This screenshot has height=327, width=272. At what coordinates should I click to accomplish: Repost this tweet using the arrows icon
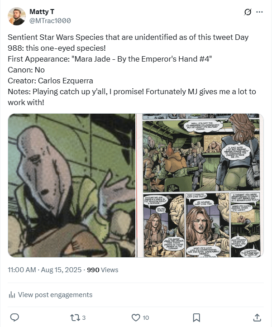[75, 317]
